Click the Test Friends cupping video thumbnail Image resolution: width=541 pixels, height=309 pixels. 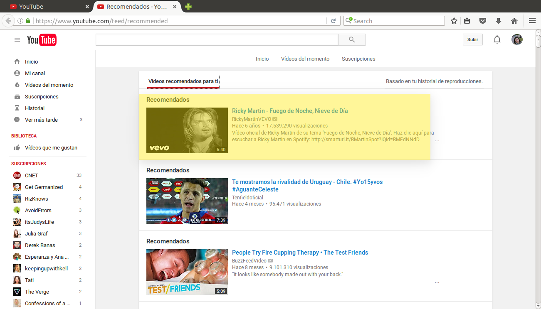click(187, 272)
